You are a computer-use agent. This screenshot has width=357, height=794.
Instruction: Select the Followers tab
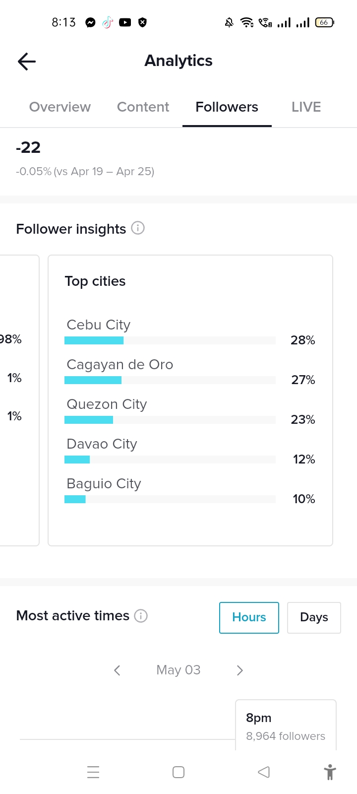point(227,107)
